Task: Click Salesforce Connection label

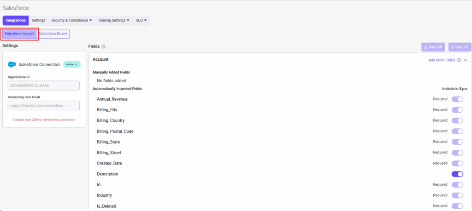Action: (x=40, y=64)
